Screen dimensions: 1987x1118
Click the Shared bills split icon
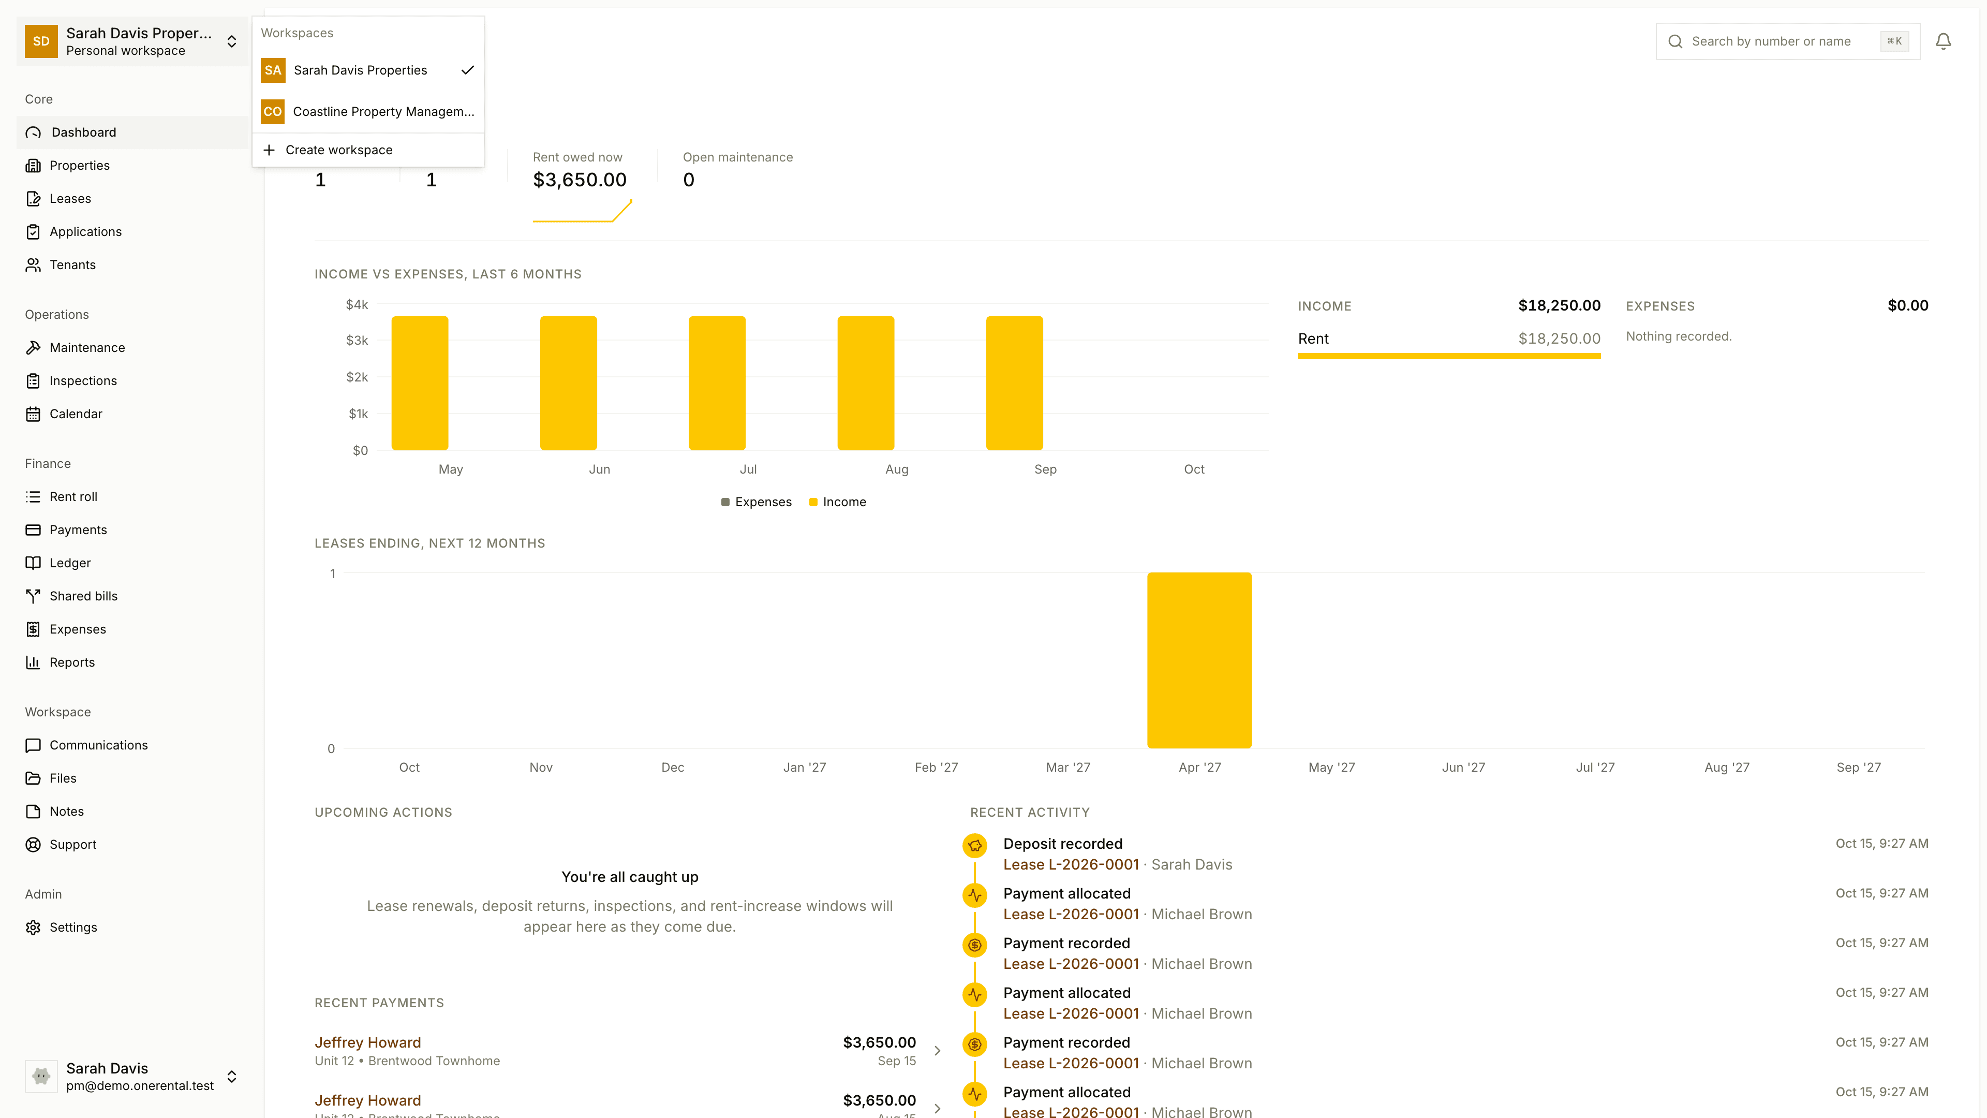(x=33, y=596)
